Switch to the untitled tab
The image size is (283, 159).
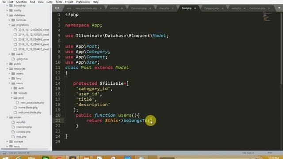pos(114,8)
